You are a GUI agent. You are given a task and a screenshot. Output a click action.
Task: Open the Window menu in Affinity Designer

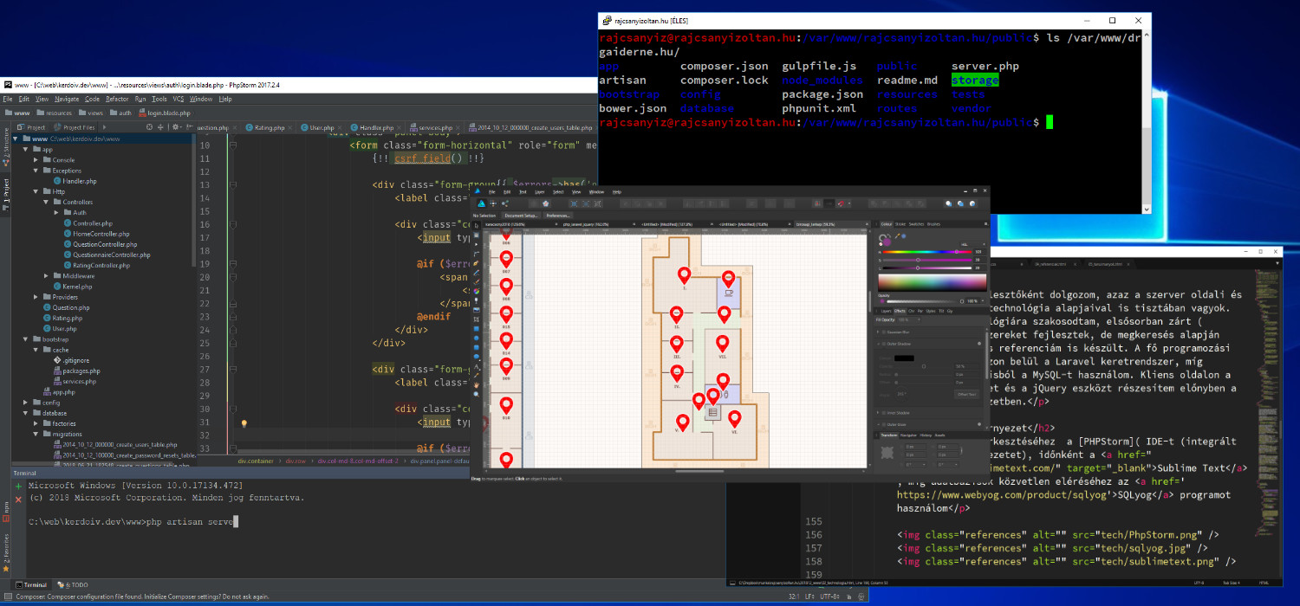click(596, 192)
